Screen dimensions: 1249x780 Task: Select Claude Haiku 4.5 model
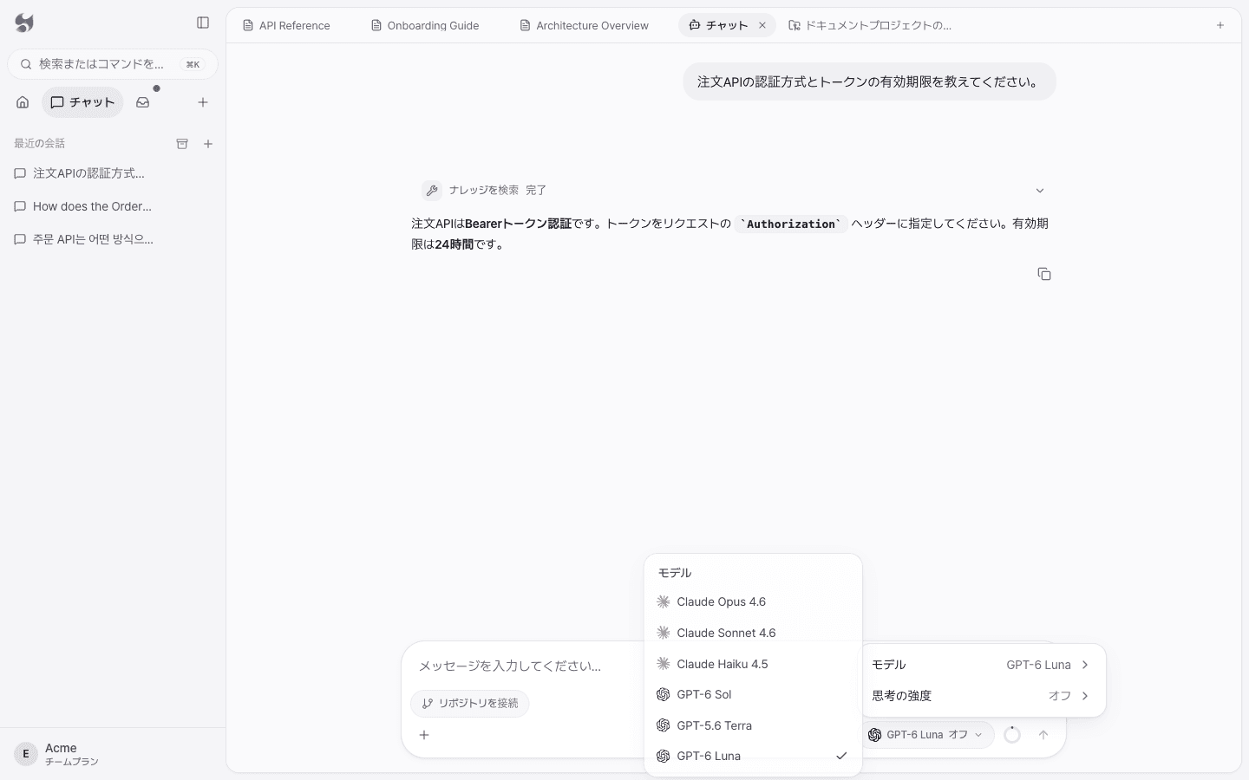(x=753, y=664)
